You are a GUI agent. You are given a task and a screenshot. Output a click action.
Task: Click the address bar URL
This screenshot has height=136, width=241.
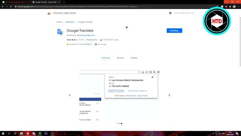tap(78, 7)
